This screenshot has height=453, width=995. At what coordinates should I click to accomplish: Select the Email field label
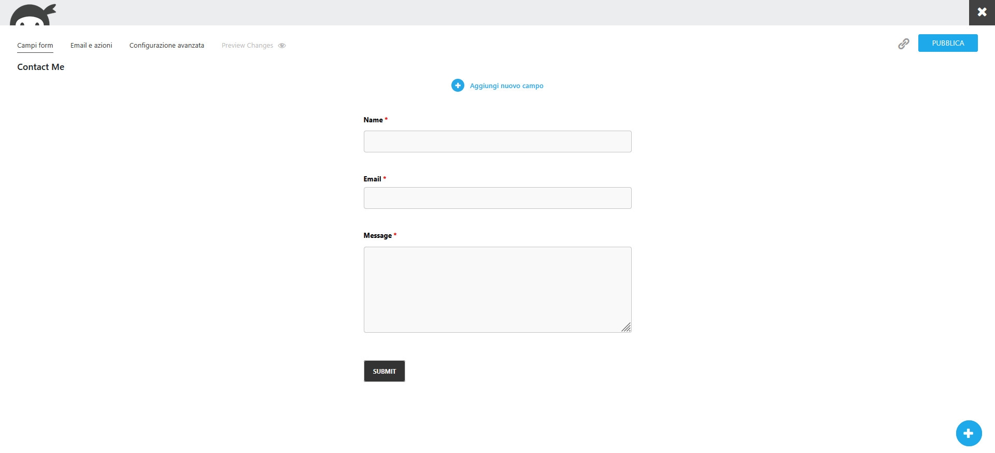372,179
